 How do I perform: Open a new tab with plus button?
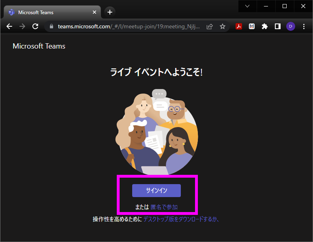110,13
